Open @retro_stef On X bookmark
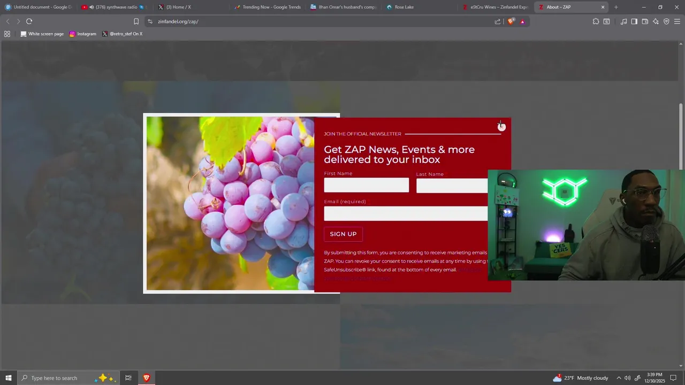This screenshot has width=685, height=385. (123, 34)
